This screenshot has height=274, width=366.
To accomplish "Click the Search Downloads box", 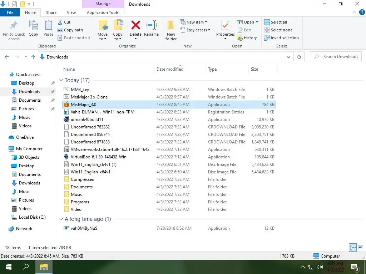I will click(x=335, y=57).
